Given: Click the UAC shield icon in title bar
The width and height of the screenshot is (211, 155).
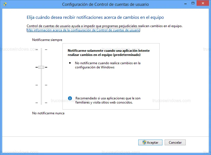Looking at the screenshot, I should pyautogui.click(x=5, y=4).
